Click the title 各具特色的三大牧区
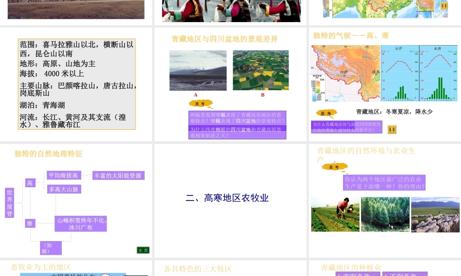The height and width of the screenshot is (276, 461). 198,269
